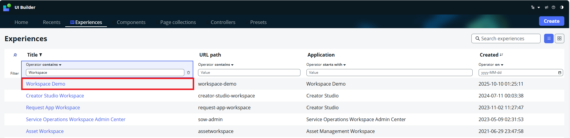Expand the Title operator contains dropdown

coord(44,65)
